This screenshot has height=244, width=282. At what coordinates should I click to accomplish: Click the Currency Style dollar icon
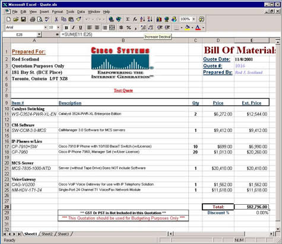121,27
